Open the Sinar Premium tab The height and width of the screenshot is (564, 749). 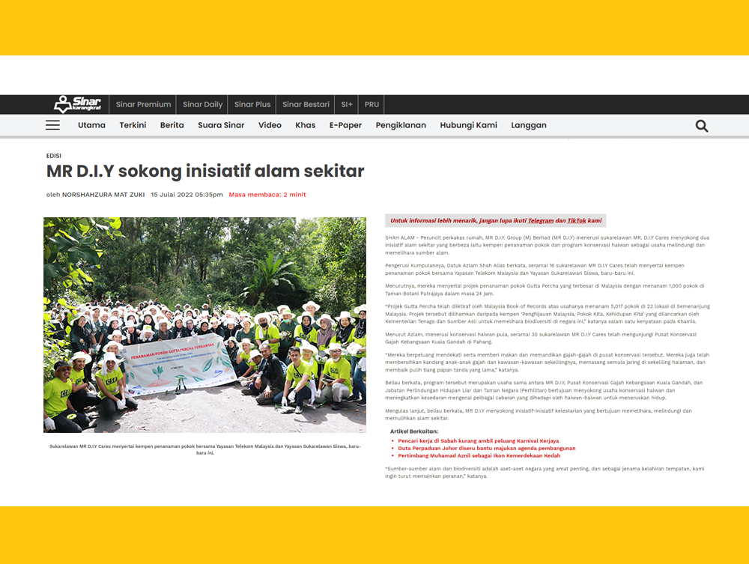click(x=143, y=105)
